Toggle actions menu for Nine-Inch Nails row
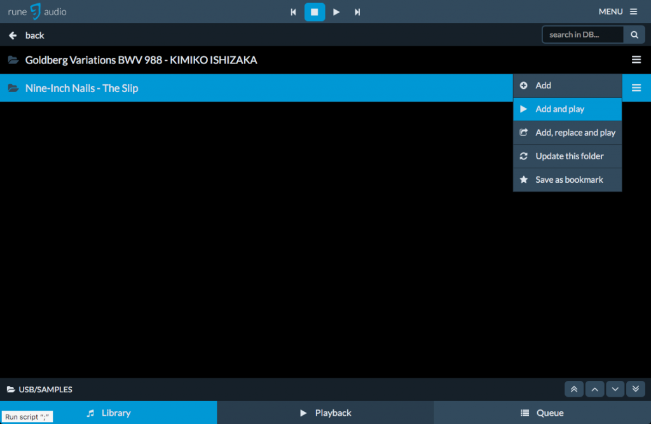Viewport: 651px width, 424px height. 636,88
